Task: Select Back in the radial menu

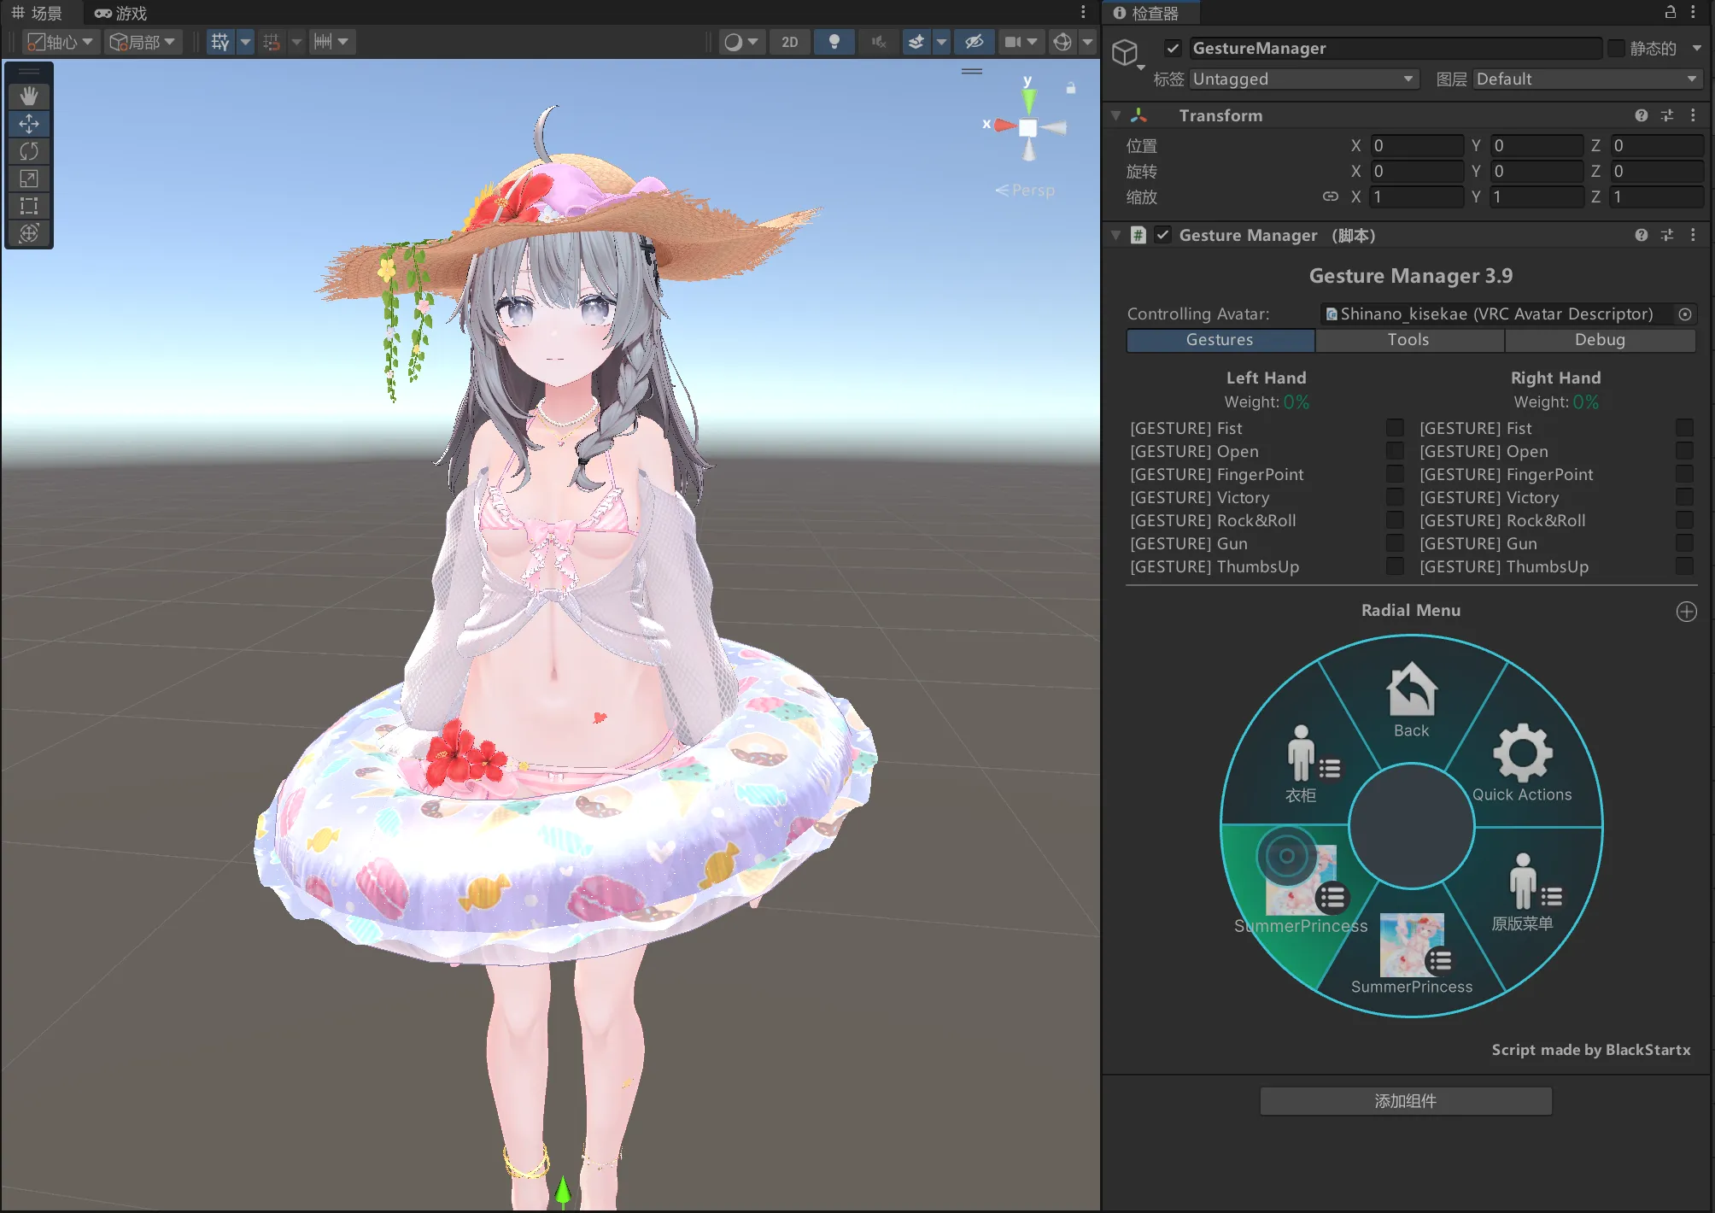Action: [1412, 699]
